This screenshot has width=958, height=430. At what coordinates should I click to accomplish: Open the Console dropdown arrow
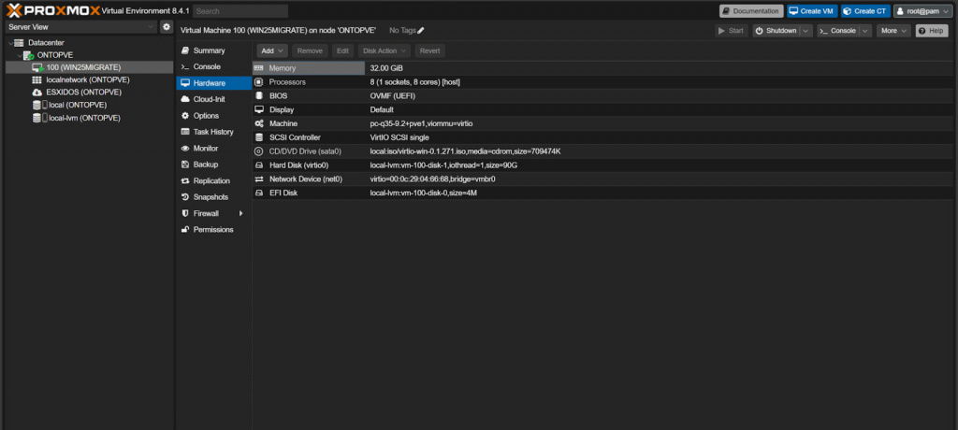click(x=865, y=31)
